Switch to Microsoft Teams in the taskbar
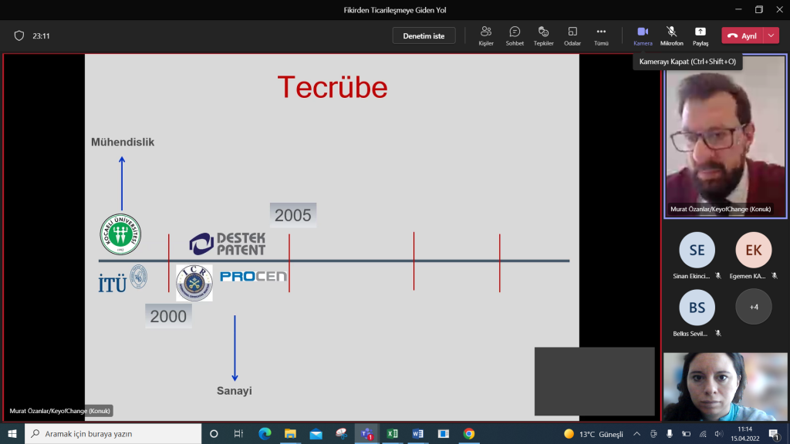 tap(366, 433)
